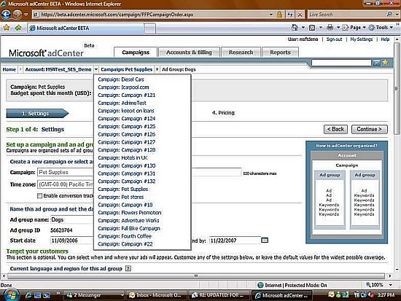Viewport: 401px width, 301px height.
Task: Switch to the Campaigns tab
Action: 136,52
